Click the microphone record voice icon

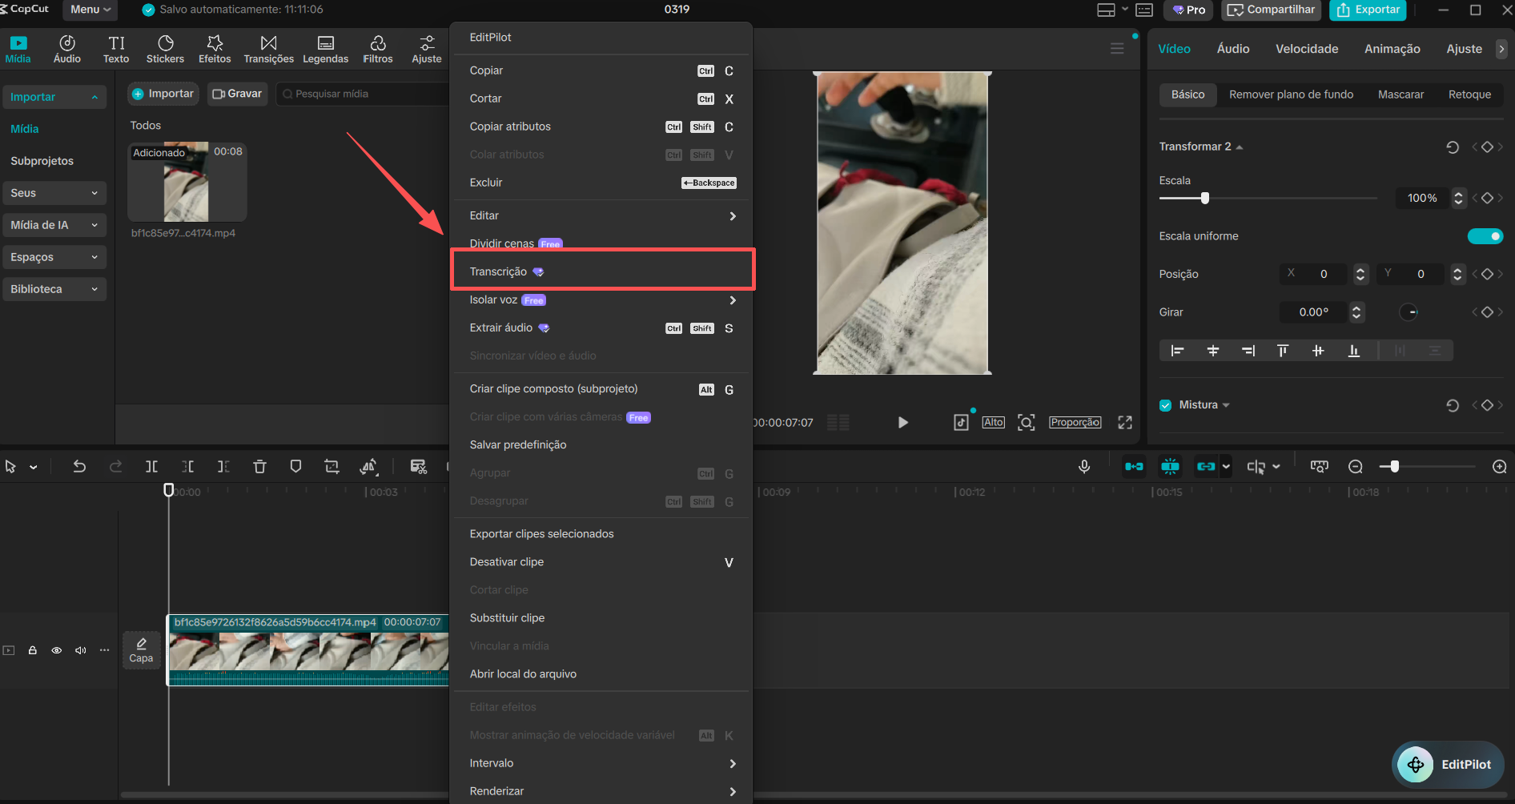1084,466
